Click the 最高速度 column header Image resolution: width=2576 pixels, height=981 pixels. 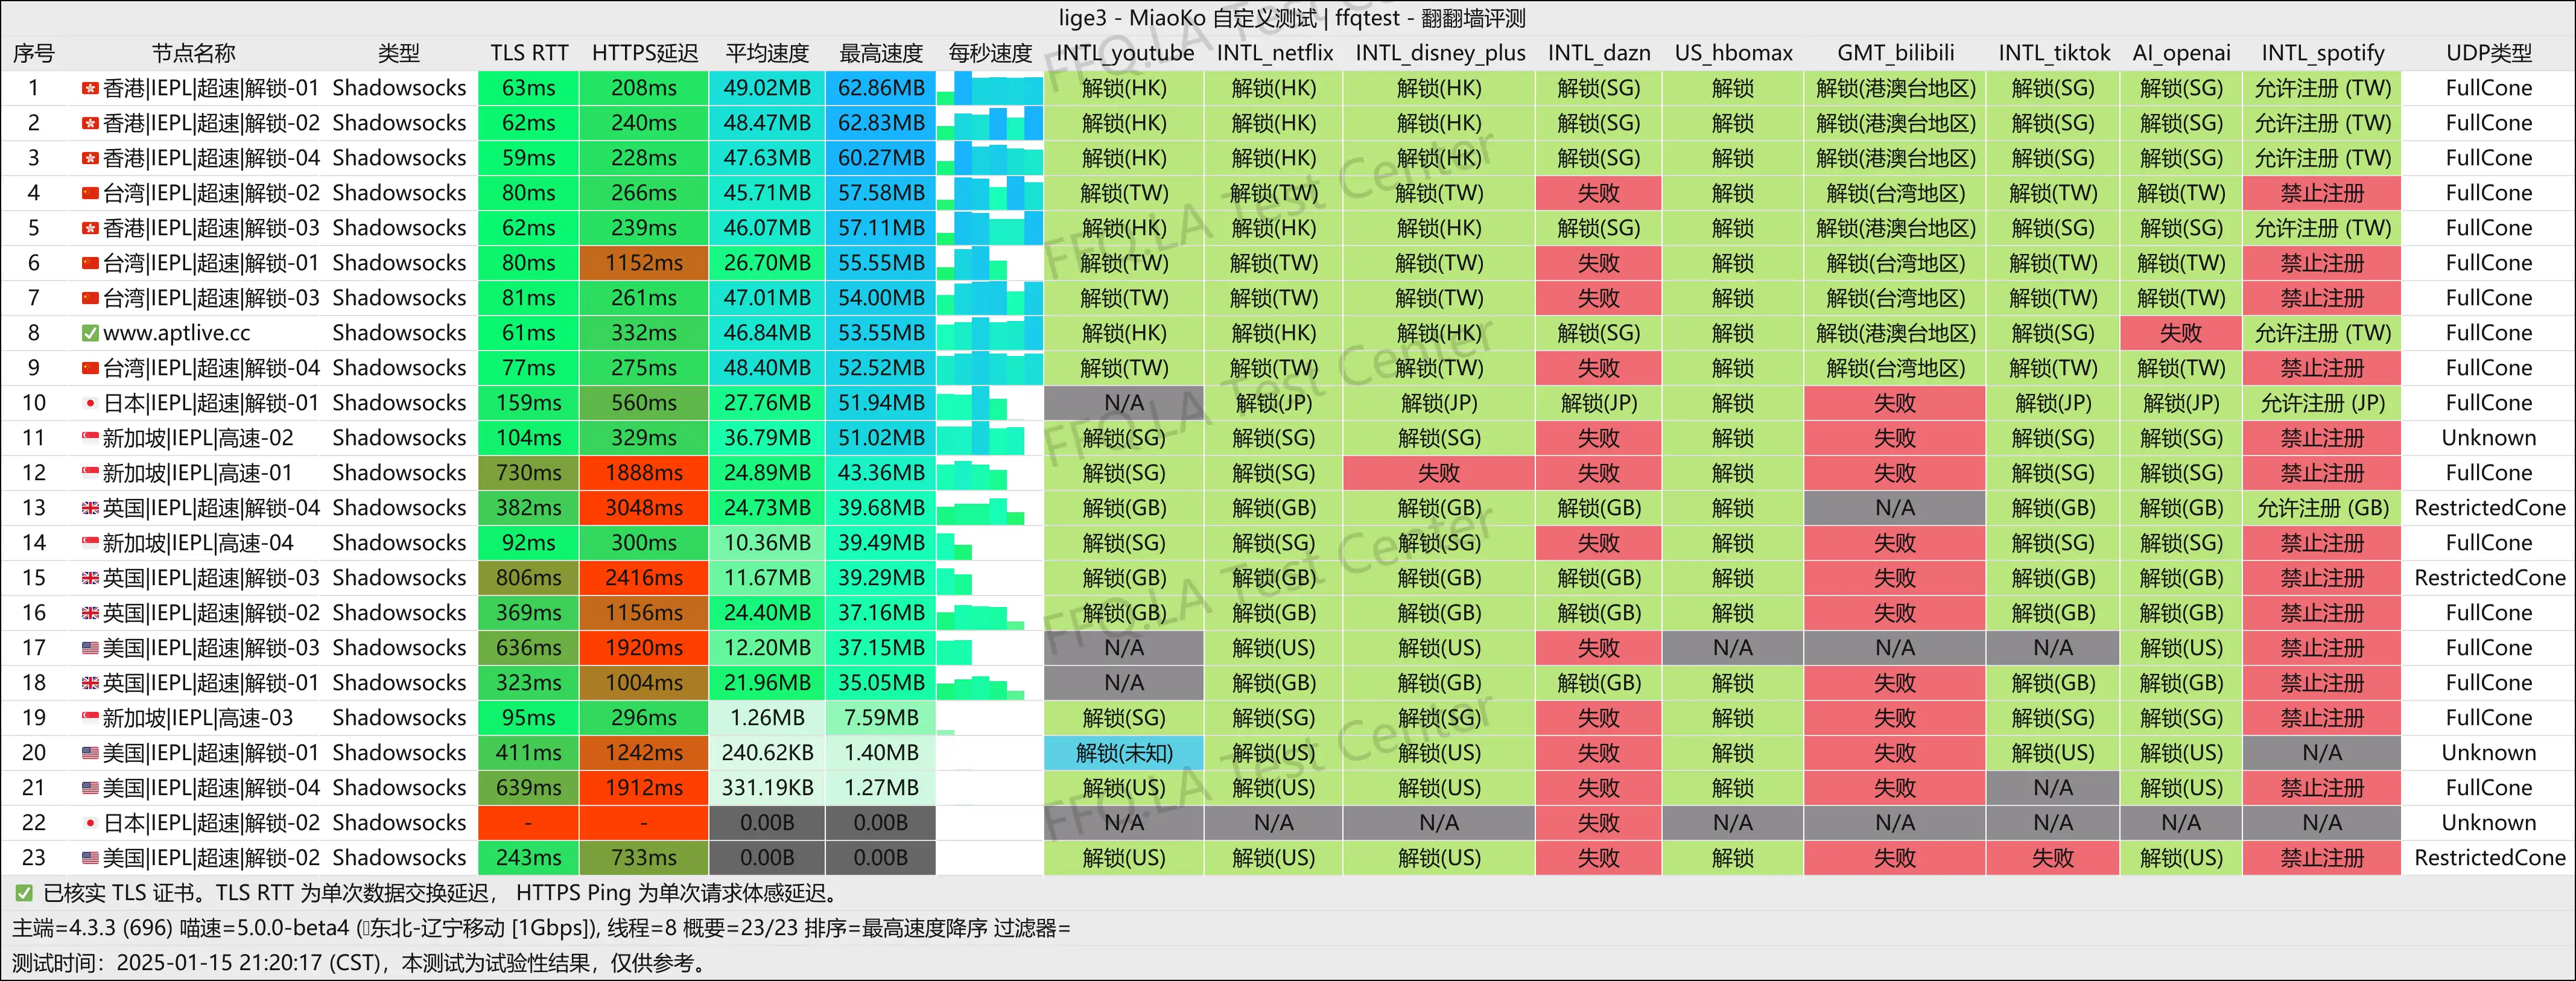pos(880,53)
